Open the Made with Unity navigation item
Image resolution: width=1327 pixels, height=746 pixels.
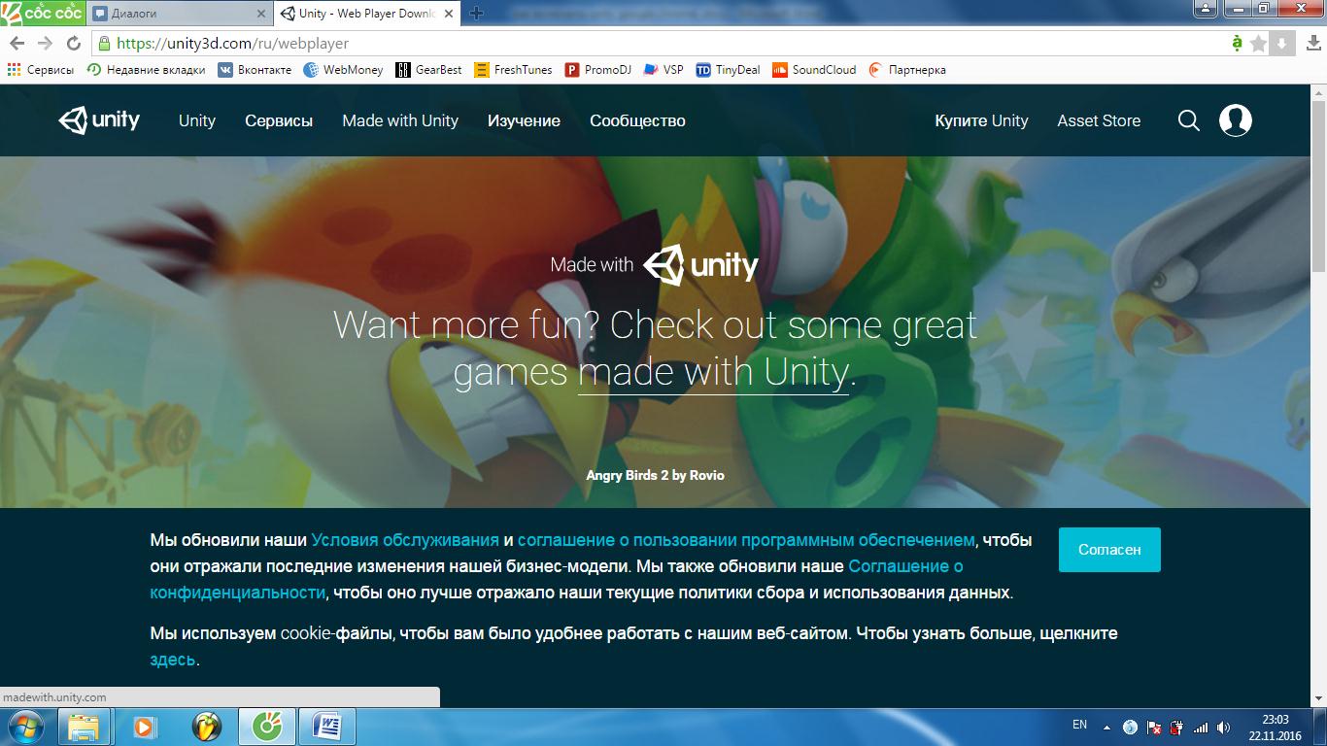[x=400, y=120]
